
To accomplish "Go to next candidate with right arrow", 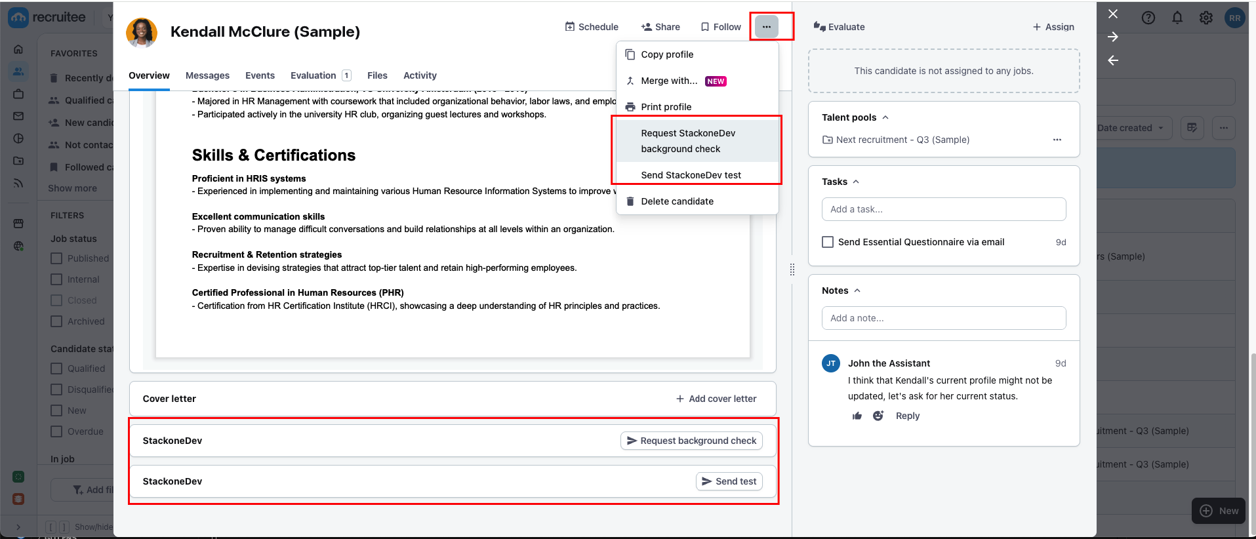I will [1113, 37].
